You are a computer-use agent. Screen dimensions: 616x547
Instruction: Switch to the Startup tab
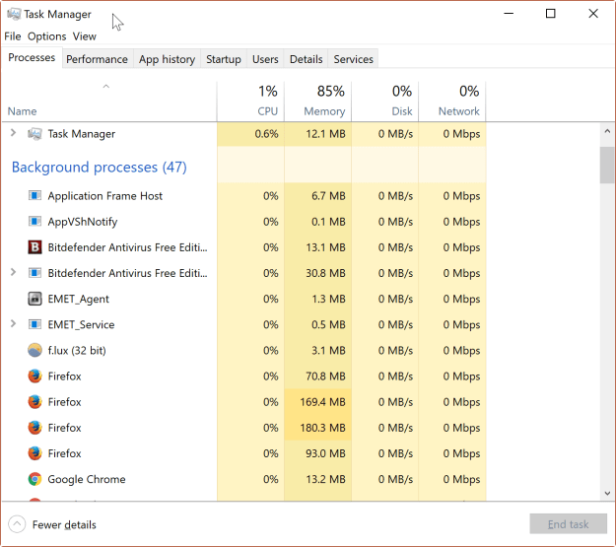tap(224, 59)
